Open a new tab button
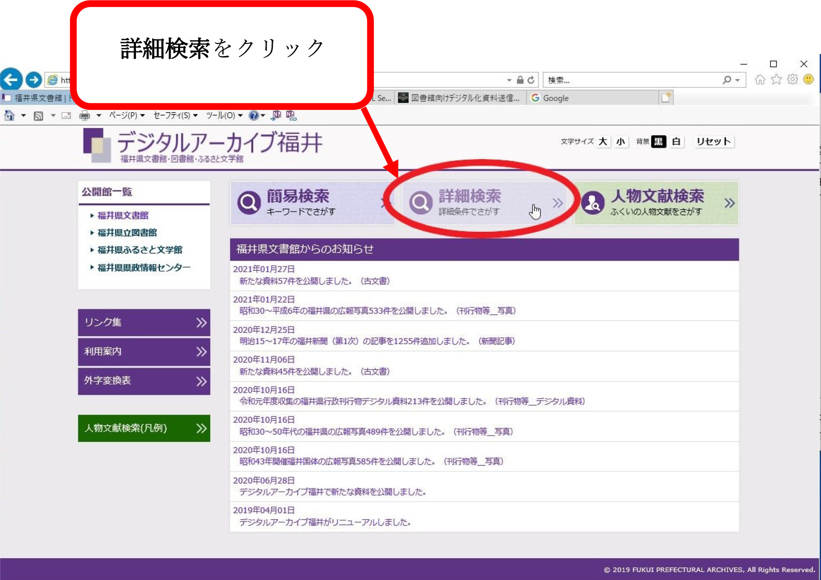This screenshot has height=580, width=821. (x=666, y=98)
